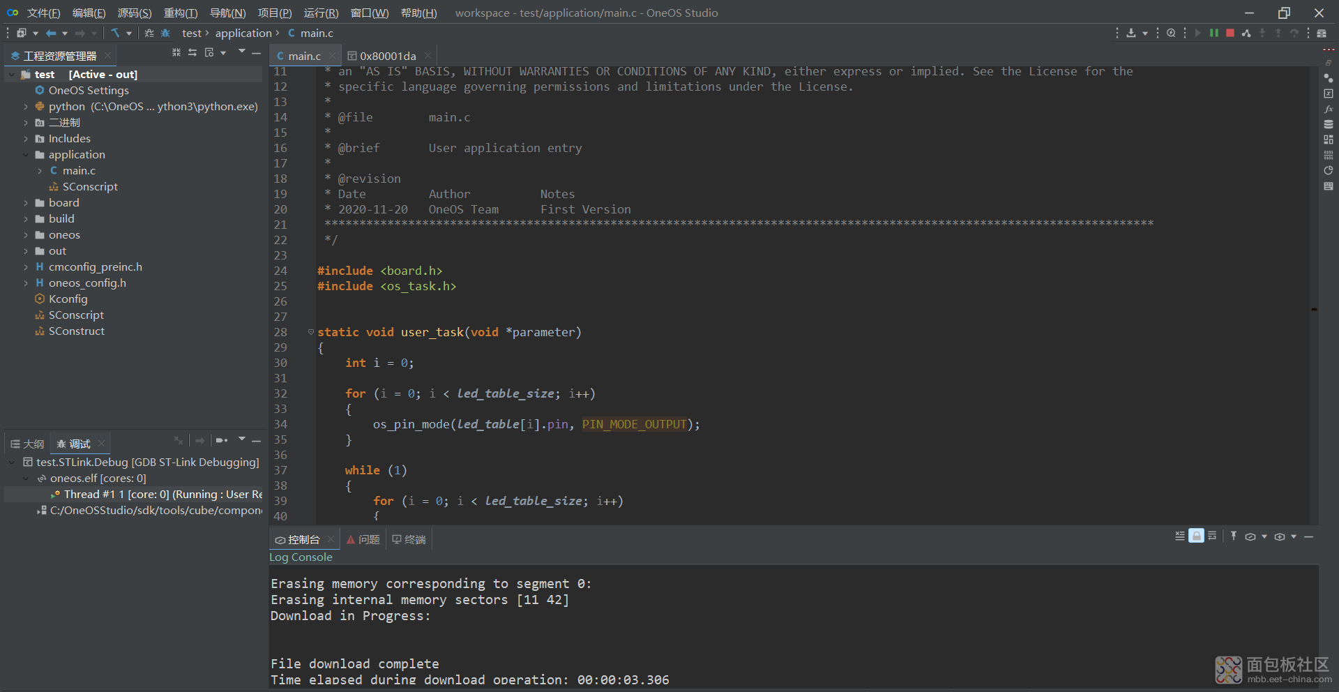1339x692 pixels.
Task: Open the 文件(F) menu
Action: click(x=43, y=13)
